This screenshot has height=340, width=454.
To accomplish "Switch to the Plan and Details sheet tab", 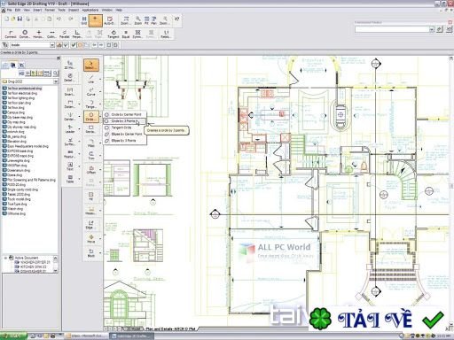I will pos(170,328).
